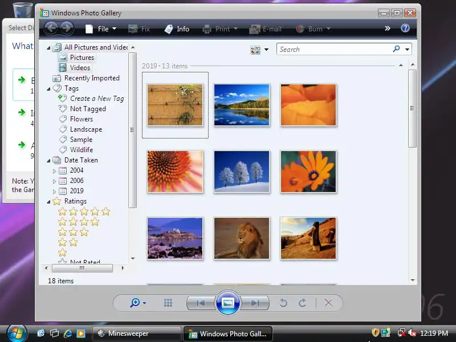This screenshot has width=456, height=342.
Task: Expand the 2006 date folder
Action: (x=54, y=181)
